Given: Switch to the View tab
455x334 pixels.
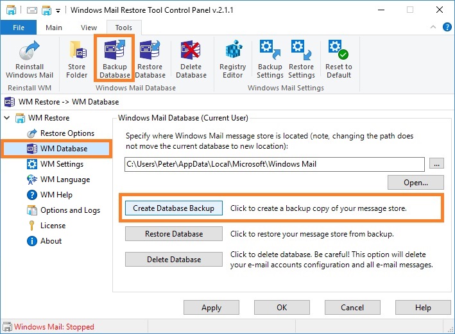Looking at the screenshot, I should (x=89, y=28).
